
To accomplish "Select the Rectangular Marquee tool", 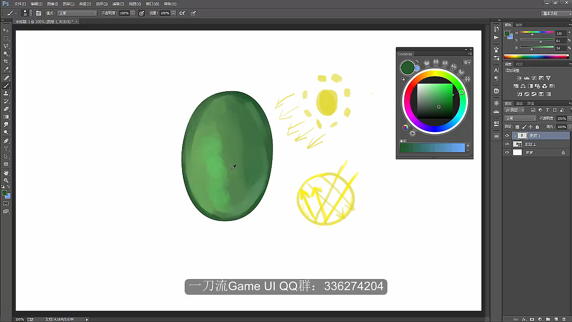I will tap(6, 38).
